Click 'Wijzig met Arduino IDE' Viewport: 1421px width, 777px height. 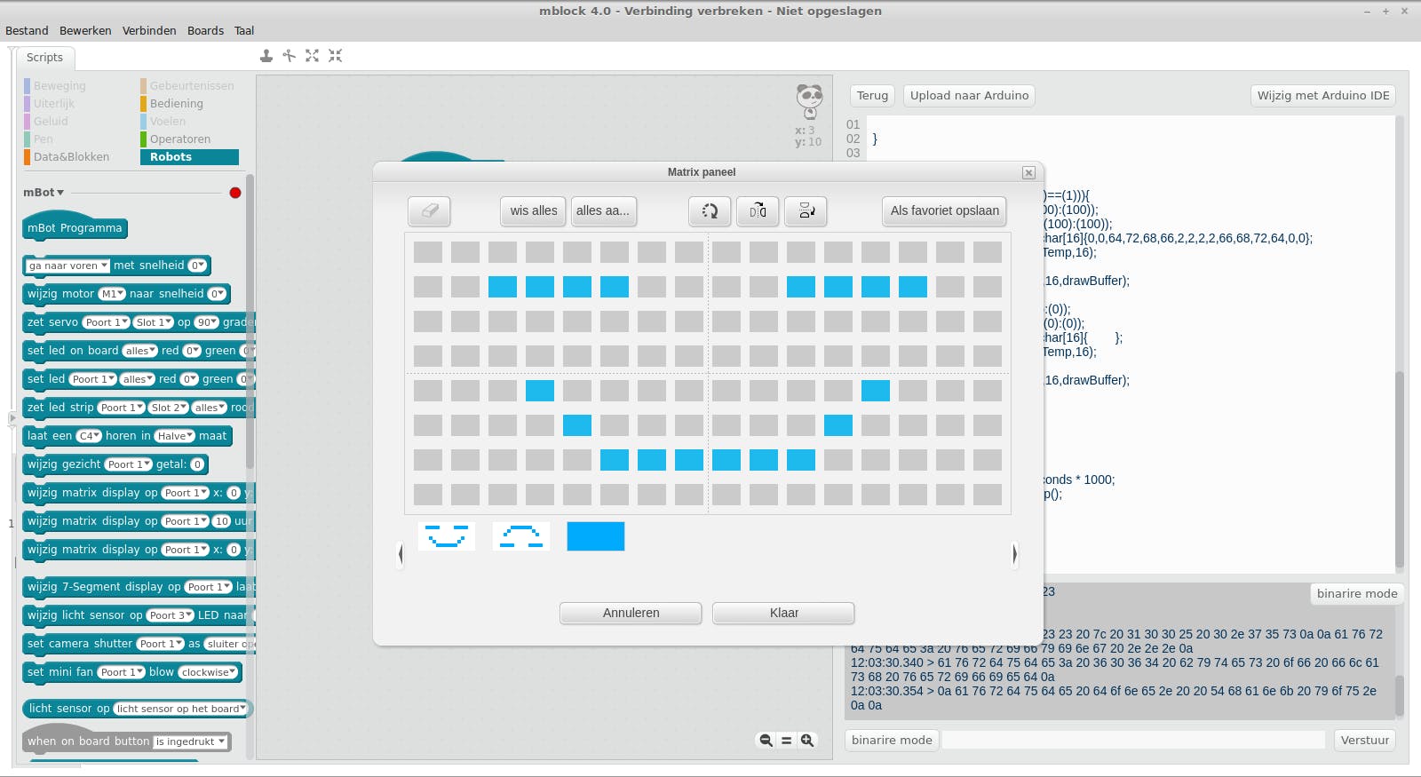[x=1323, y=96]
